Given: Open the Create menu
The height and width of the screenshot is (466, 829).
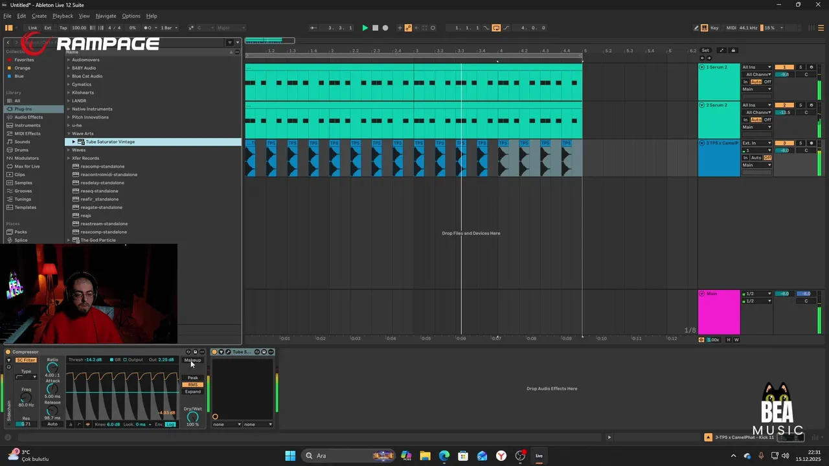Looking at the screenshot, I should (x=39, y=16).
